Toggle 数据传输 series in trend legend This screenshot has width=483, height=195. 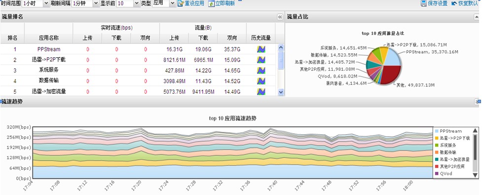446,152
